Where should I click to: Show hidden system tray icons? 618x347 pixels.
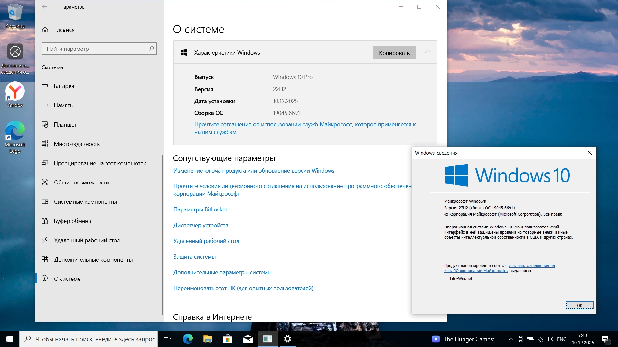(511, 339)
